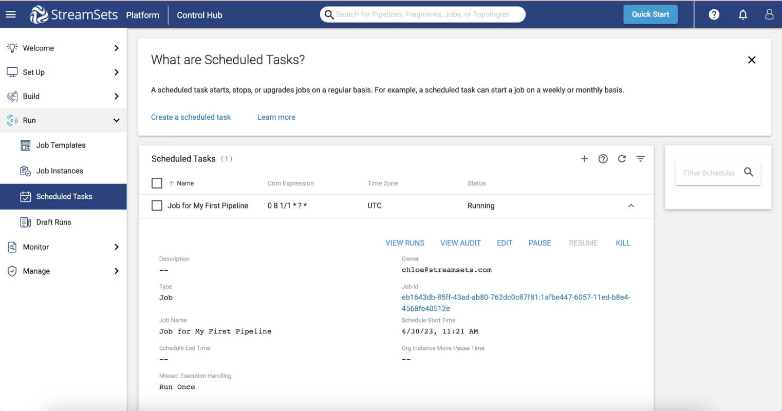Click the Manage shield icon

(x=12, y=271)
